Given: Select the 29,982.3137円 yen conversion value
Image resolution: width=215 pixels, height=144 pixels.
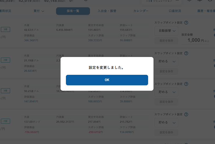Looking at the screenshot, I should coord(65,122).
